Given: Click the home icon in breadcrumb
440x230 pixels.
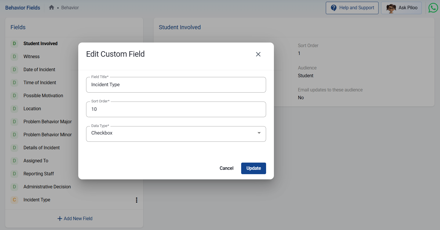Looking at the screenshot, I should (x=52, y=8).
